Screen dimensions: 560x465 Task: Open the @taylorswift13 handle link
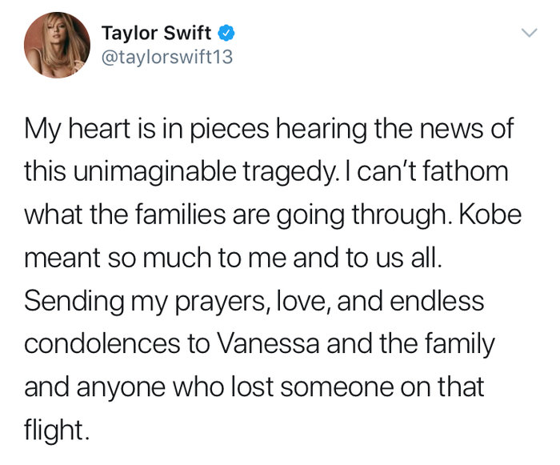[x=167, y=58]
